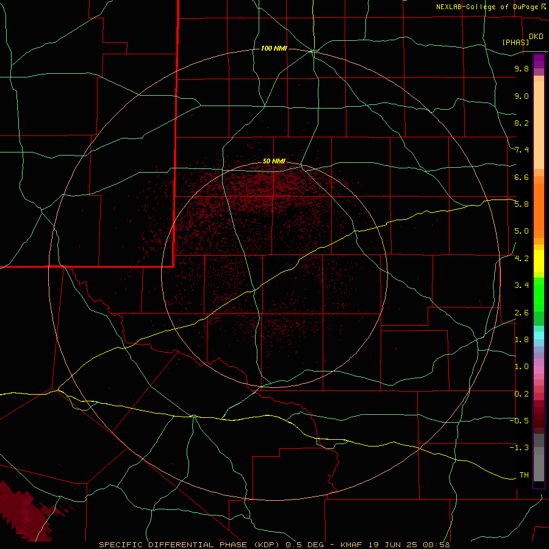Click the DKD unit label above colorbar
This screenshot has width=549, height=549.
[536, 36]
